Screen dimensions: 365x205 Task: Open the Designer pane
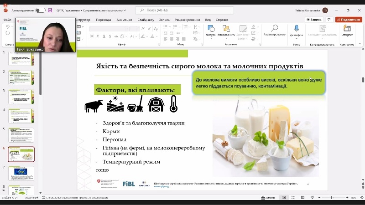pos(347,30)
